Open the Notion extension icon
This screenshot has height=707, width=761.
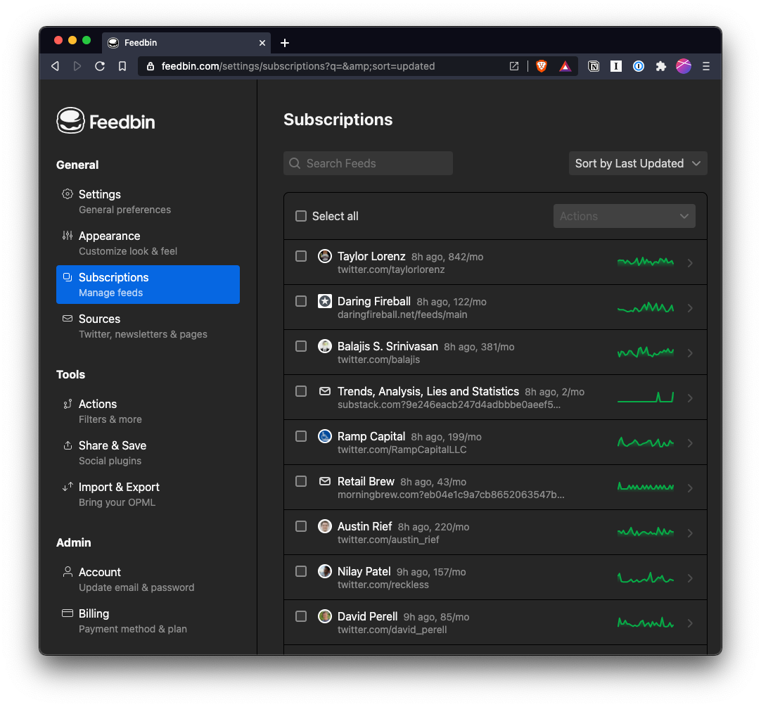(x=594, y=66)
